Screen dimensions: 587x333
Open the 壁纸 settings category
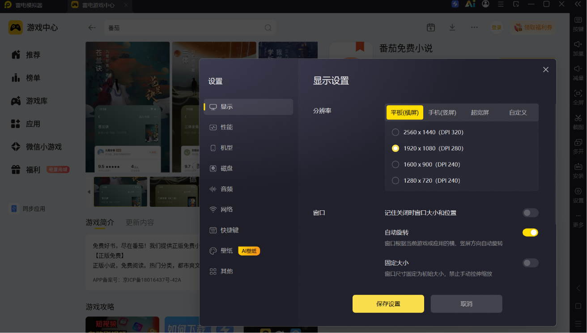click(x=248, y=251)
